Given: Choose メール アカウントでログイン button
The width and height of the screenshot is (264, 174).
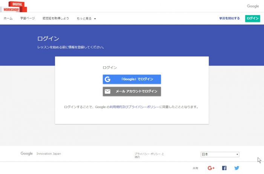Looking at the screenshot, I should 132,92.
